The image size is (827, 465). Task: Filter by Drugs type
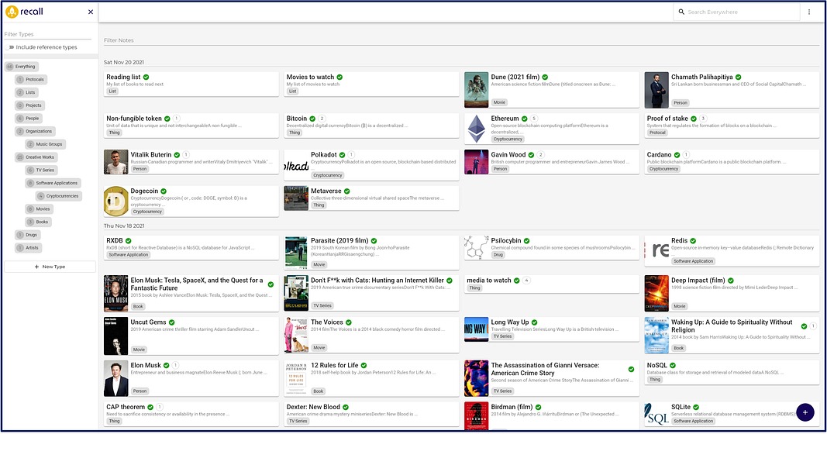point(27,235)
